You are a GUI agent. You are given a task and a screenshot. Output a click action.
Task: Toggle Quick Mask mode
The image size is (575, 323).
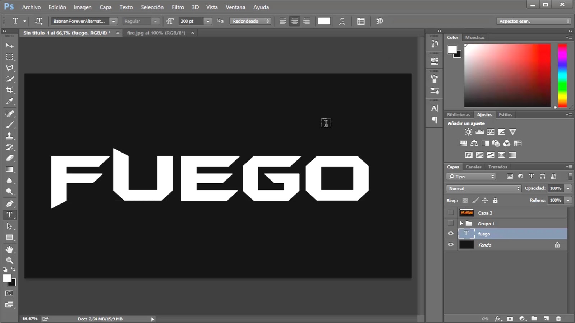coord(10,294)
